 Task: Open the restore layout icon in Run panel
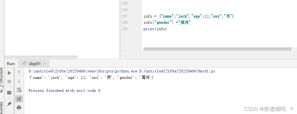[x=9, y=92]
